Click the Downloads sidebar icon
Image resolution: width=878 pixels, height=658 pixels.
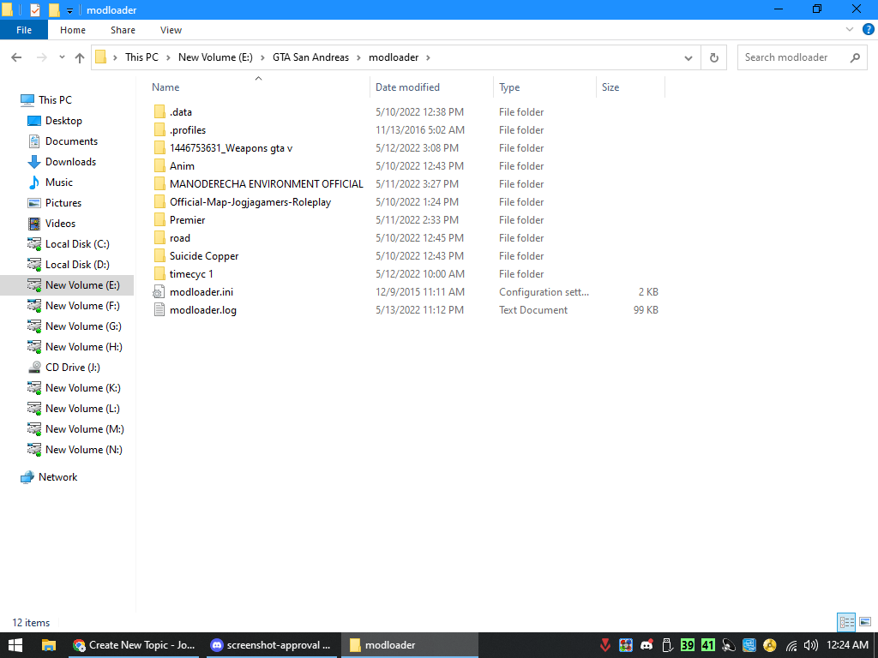pyautogui.click(x=34, y=162)
